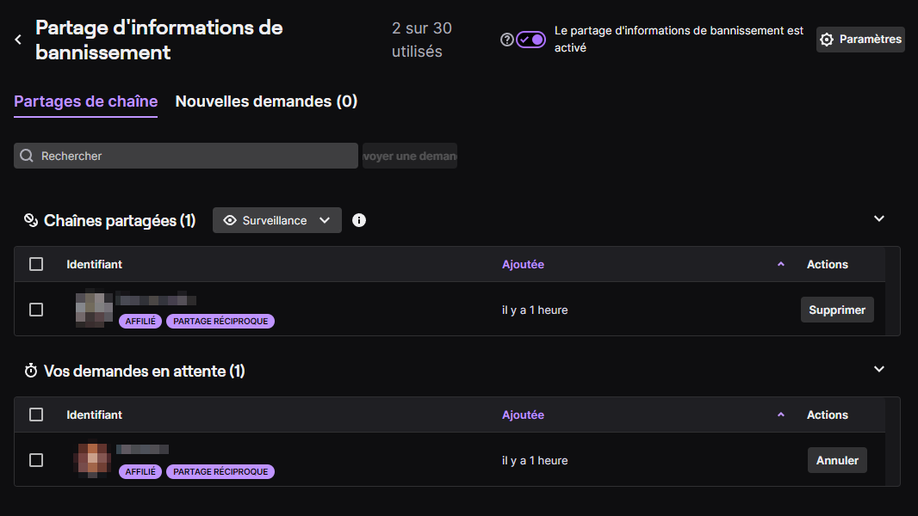Open the help question mark icon

click(x=506, y=39)
